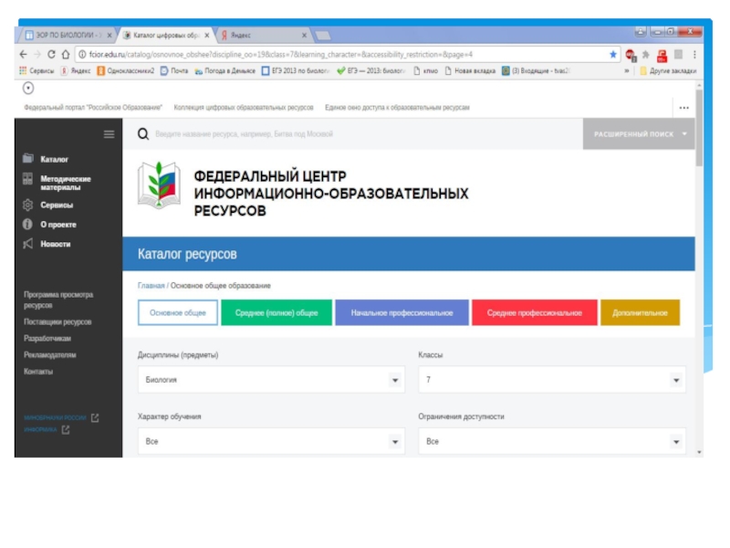This screenshot has height=548, width=730.
Task: Click the Главная breadcrumb link
Action: (151, 286)
